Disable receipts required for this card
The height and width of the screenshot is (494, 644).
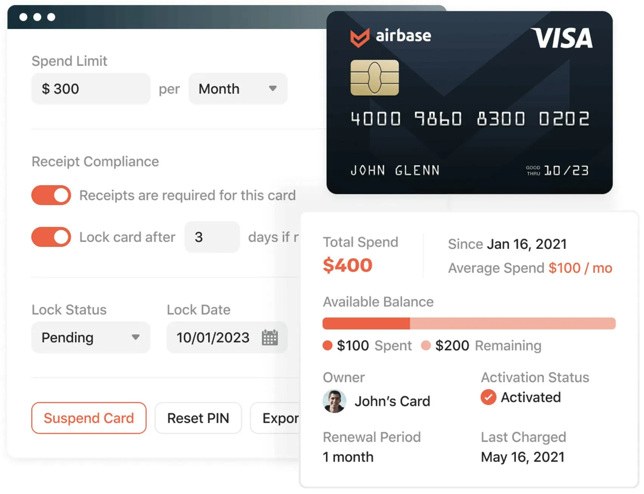[x=51, y=195]
